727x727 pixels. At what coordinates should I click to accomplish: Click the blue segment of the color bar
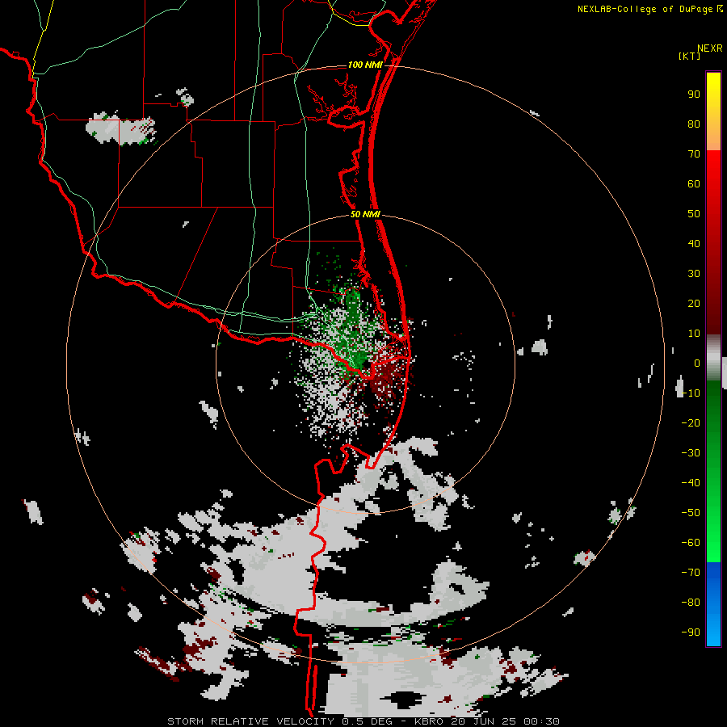pos(713,603)
